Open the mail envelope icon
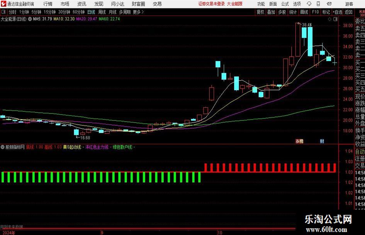The image size is (365, 235). pos(329,4)
